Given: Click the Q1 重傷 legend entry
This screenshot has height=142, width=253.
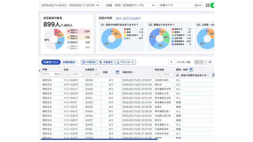Looking at the screenshot, I should pyautogui.click(x=134, y=29).
